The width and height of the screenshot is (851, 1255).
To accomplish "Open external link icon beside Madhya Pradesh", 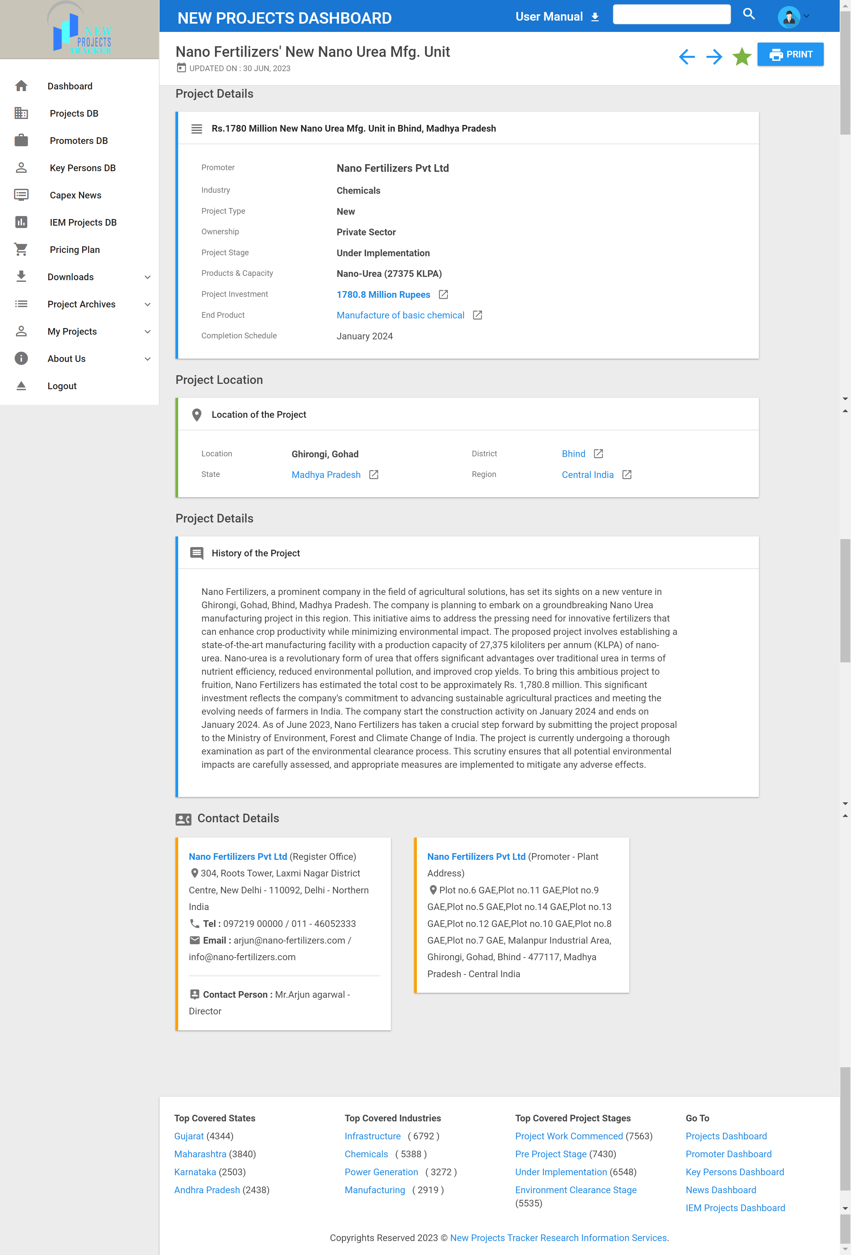I will click(x=374, y=475).
